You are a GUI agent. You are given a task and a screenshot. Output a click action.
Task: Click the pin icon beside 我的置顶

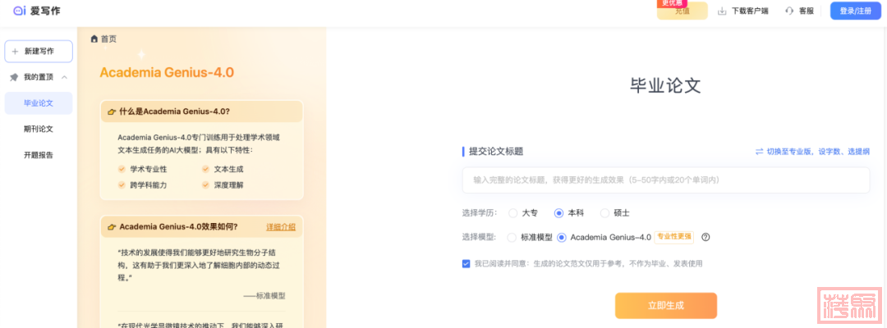pos(14,77)
